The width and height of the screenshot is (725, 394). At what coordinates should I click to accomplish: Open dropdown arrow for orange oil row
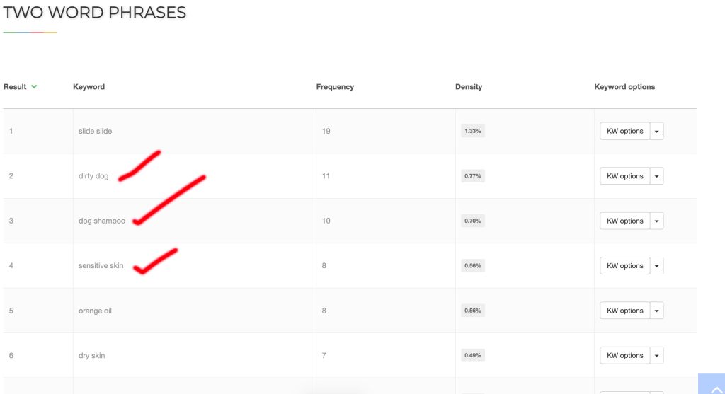657,311
